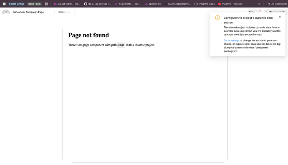288x165 pixels.
Task: Click the Issue Form bookmark
Action: [34, 4]
